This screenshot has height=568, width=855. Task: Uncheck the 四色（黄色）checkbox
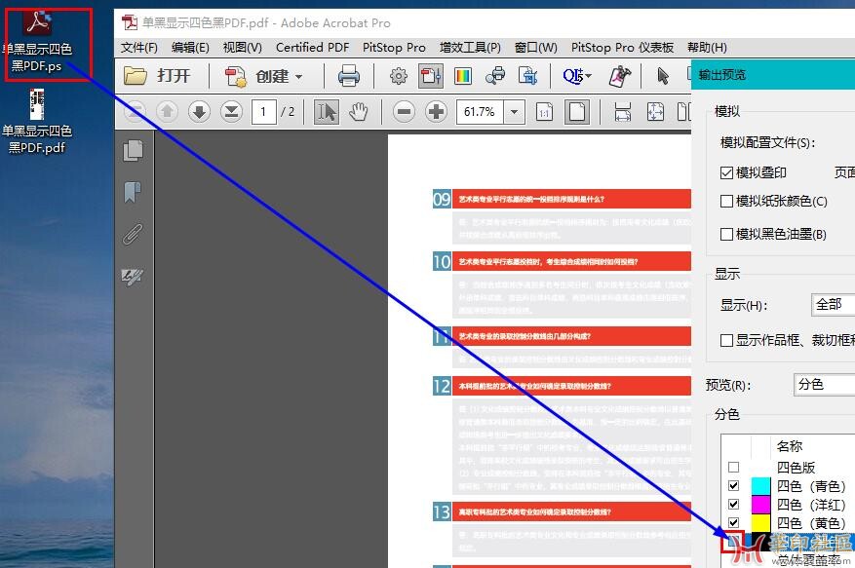click(733, 522)
